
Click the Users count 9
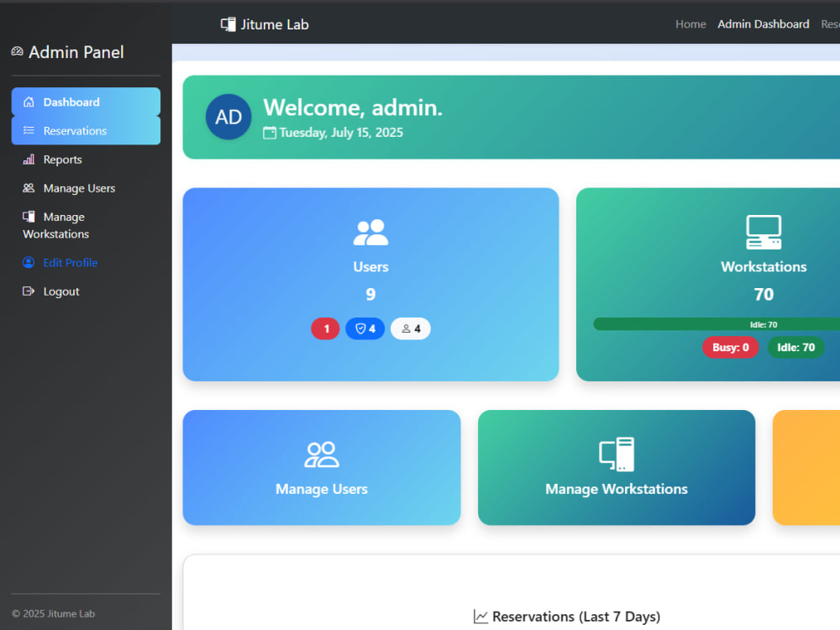coord(370,295)
